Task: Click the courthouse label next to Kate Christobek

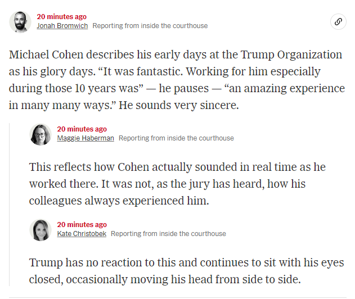Action: pyautogui.click(x=168, y=234)
